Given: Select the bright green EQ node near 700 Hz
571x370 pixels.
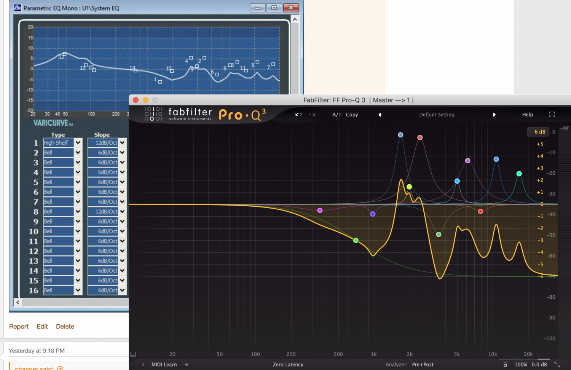Looking at the screenshot, I should pos(356,240).
